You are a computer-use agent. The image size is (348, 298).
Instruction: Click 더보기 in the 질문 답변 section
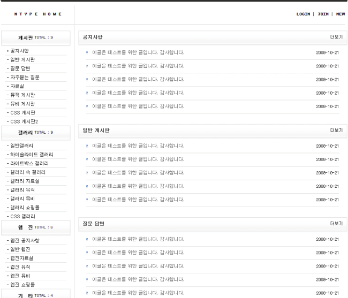(336, 224)
